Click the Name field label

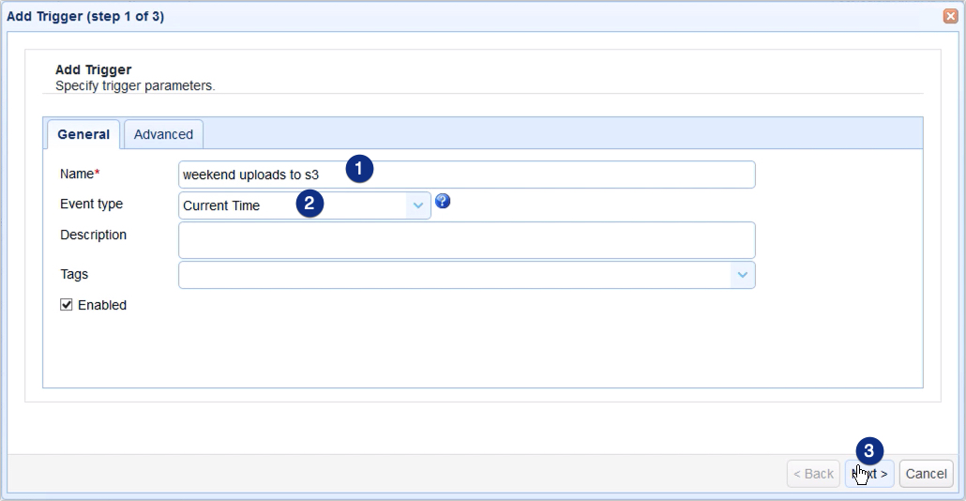(79, 175)
